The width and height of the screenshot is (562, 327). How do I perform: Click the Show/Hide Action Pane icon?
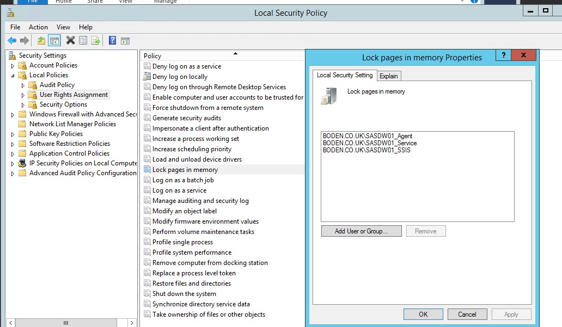point(125,41)
